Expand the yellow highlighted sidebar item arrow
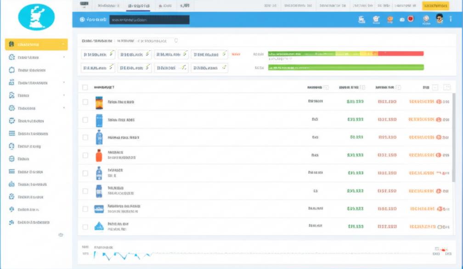The height and width of the screenshot is (269, 463). [x=63, y=44]
